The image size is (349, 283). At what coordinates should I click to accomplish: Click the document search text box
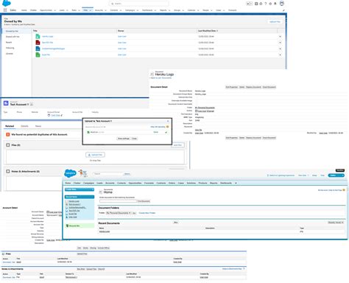click(x=118, y=201)
